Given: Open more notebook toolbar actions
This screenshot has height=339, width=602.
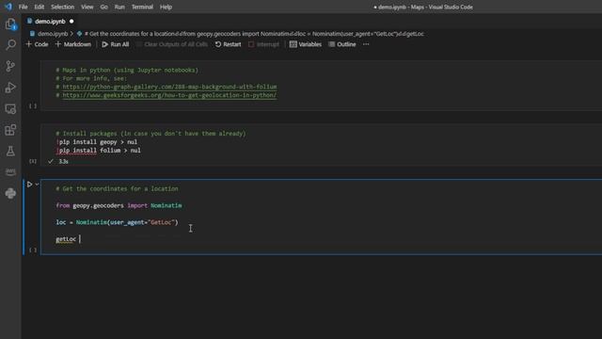Looking at the screenshot, I should click(366, 44).
